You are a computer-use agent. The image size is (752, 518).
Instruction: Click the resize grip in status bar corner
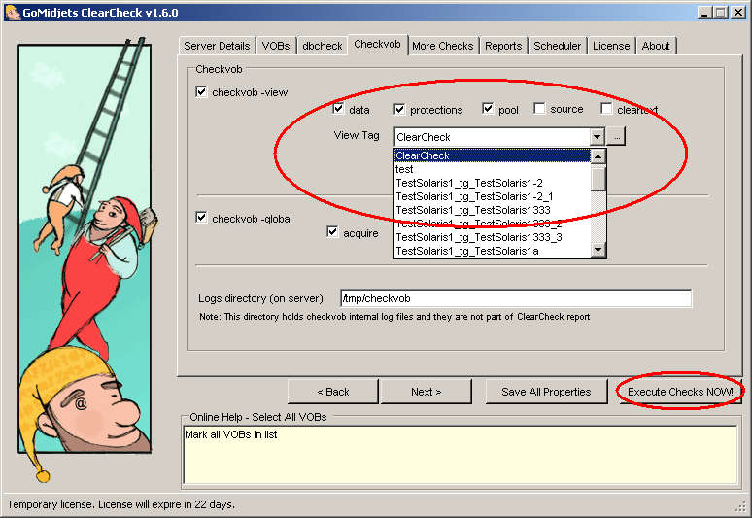coord(741,506)
